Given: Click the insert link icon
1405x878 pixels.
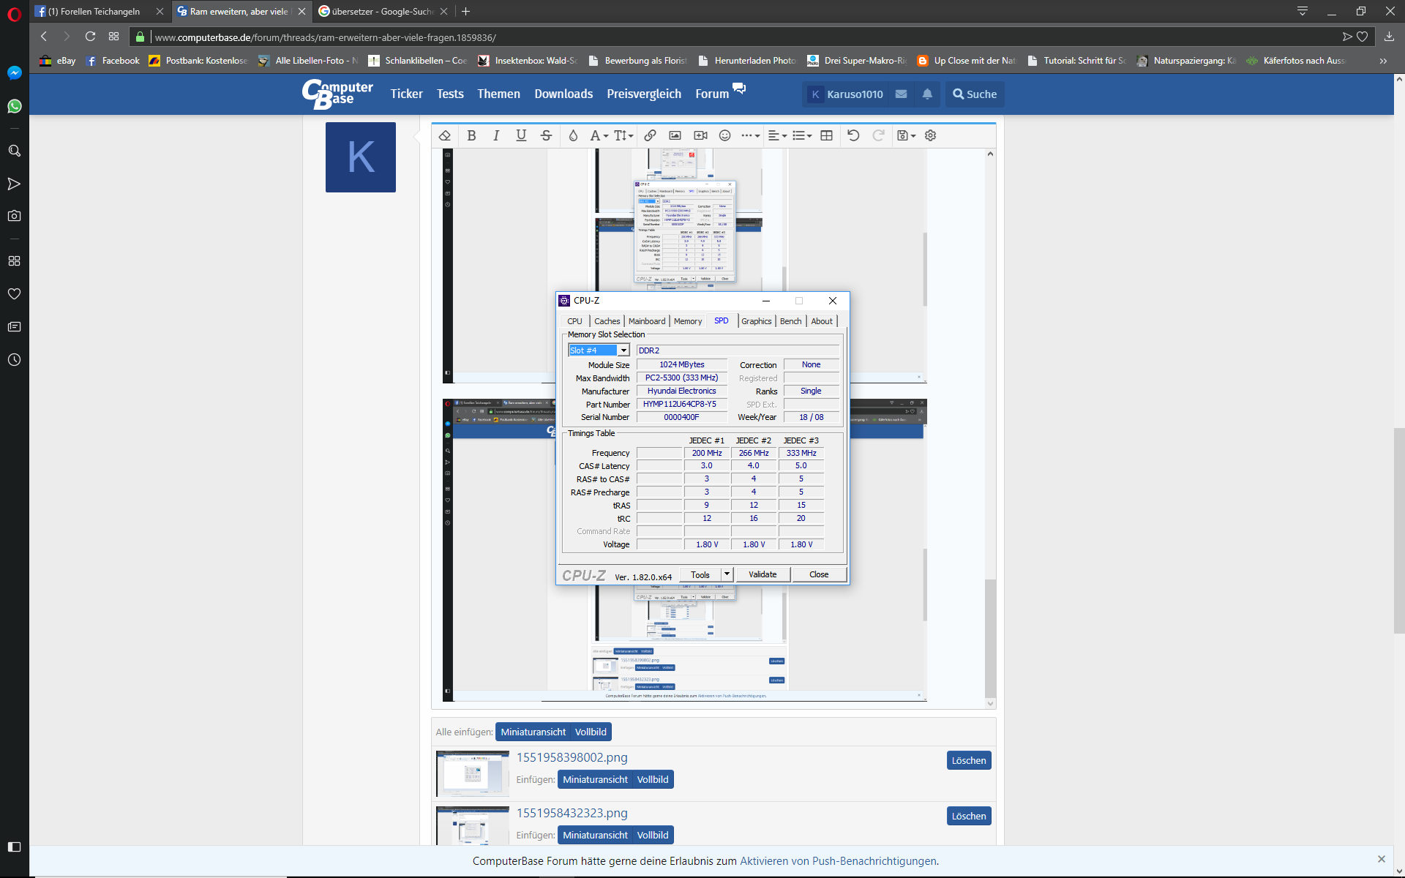Looking at the screenshot, I should [650, 135].
